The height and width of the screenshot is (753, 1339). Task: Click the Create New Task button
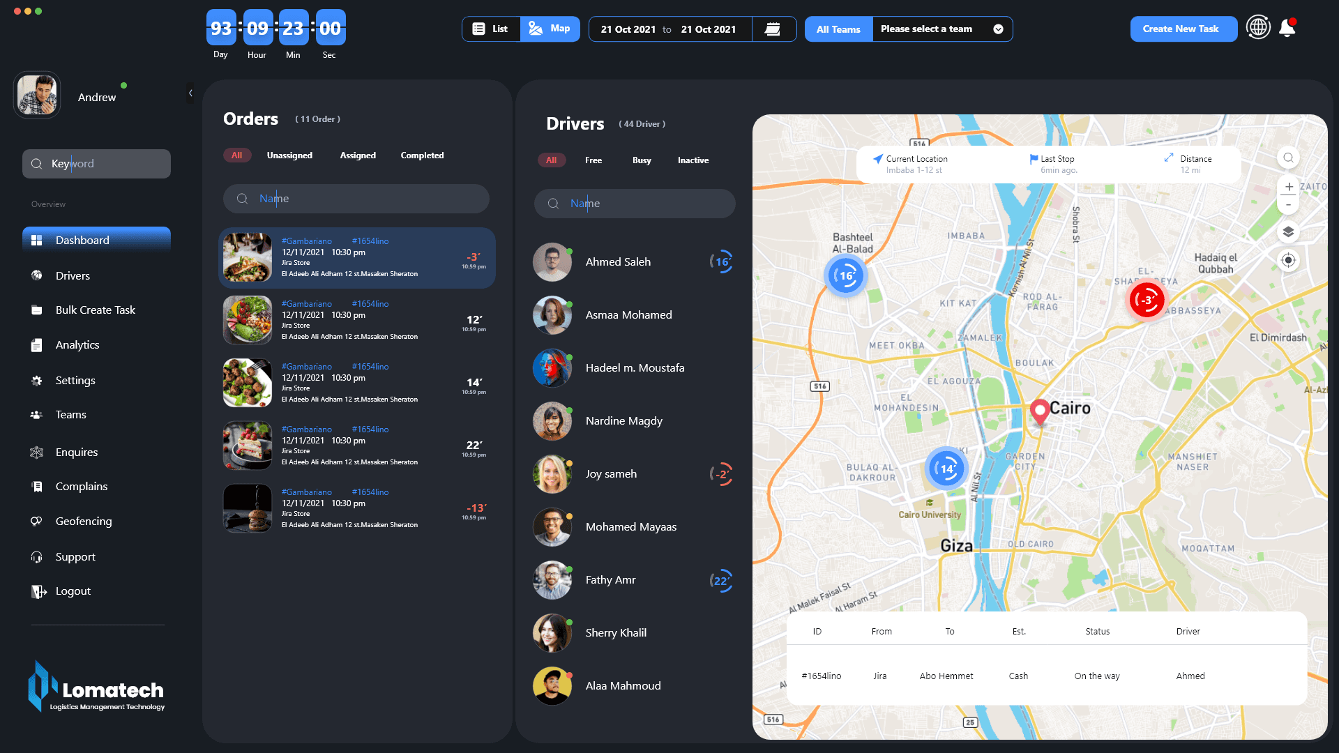1183,29
